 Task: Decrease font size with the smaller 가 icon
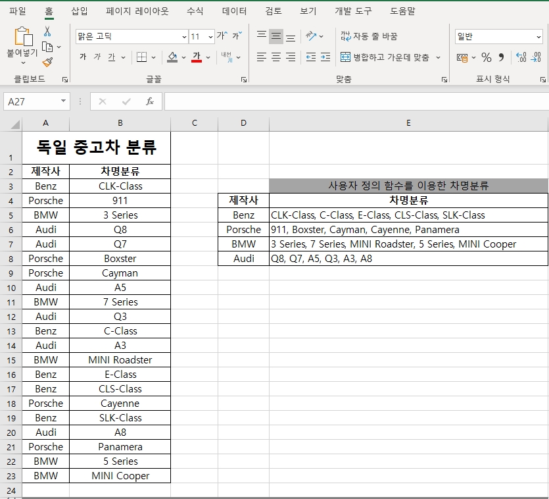[237, 36]
